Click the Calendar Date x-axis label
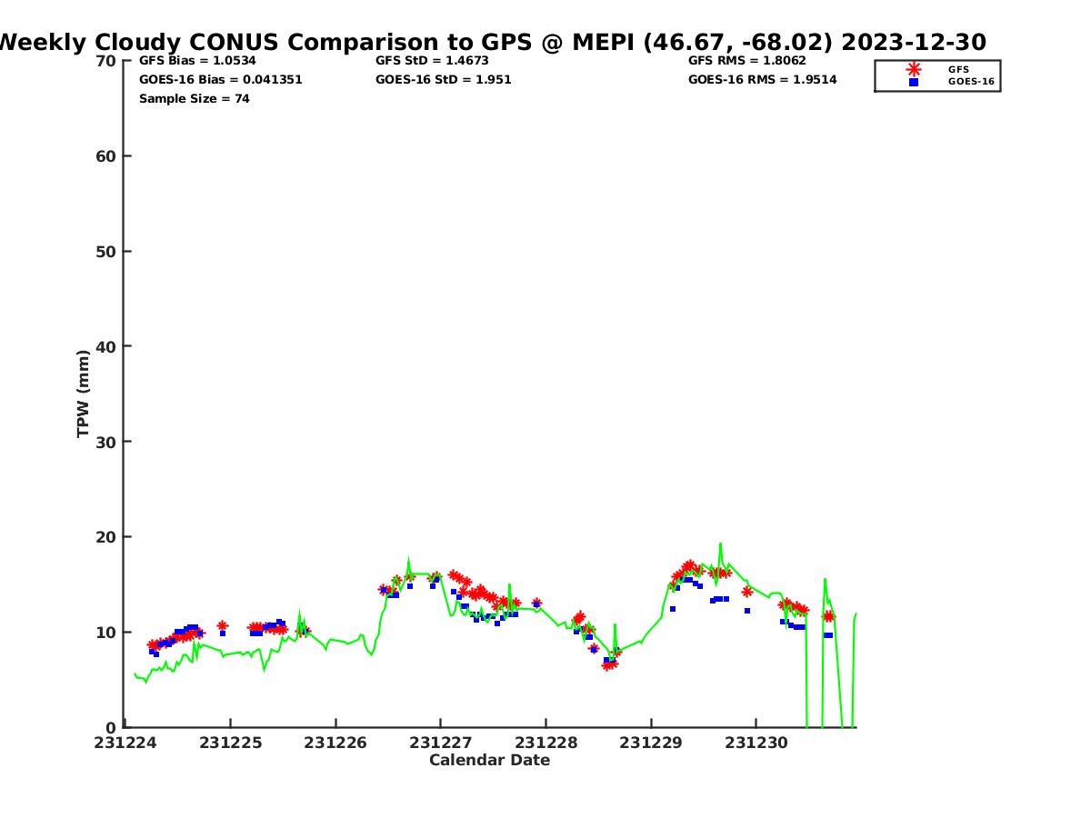Image resolution: width=1091 pixels, height=818 pixels. [489, 760]
